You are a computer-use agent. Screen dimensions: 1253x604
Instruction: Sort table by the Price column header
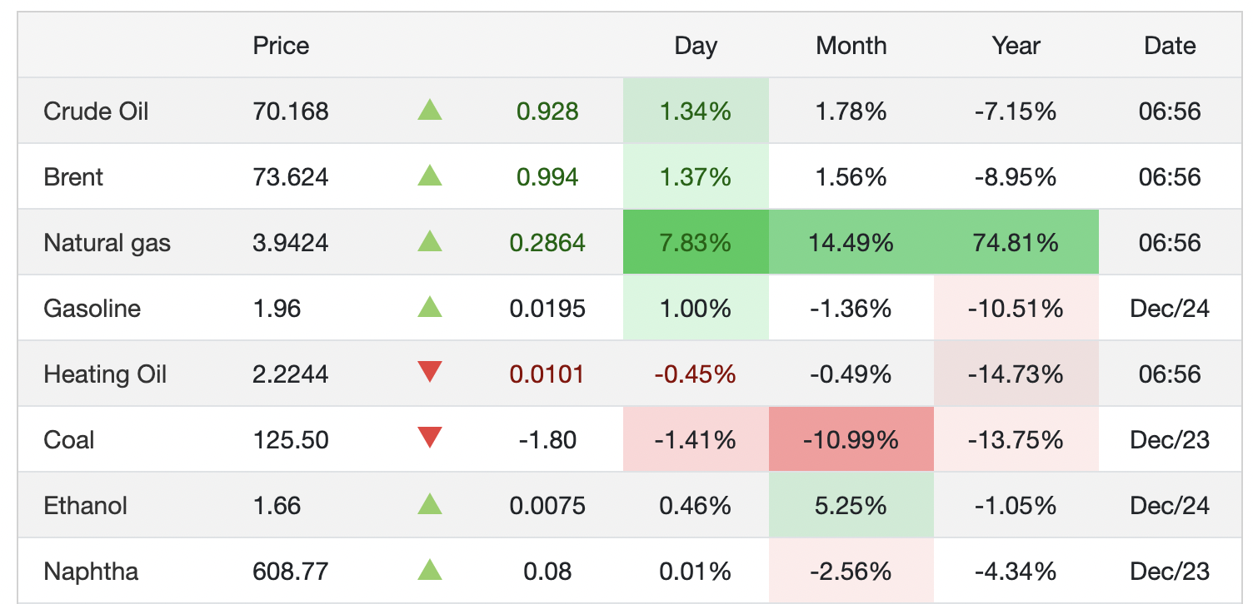click(x=281, y=45)
